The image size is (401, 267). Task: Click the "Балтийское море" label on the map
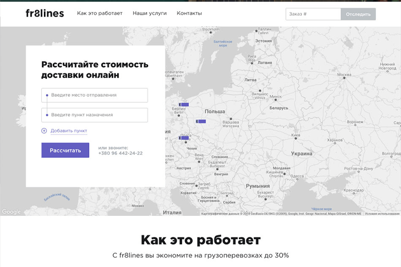(x=223, y=43)
